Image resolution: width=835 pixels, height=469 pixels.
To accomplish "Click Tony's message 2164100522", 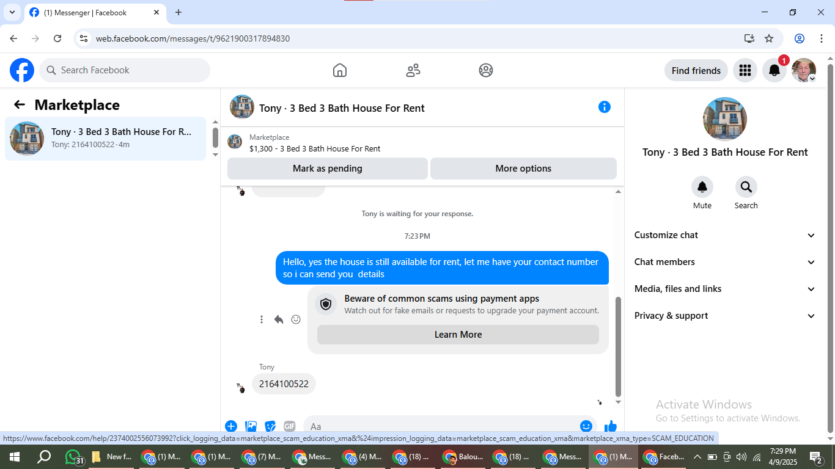I will [x=284, y=384].
